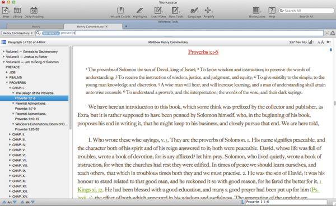Click the New toolbar icon

click(x=6, y=10)
